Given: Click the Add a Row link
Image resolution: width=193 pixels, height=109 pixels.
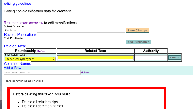Looking at the screenshot, I should point(12,68).
